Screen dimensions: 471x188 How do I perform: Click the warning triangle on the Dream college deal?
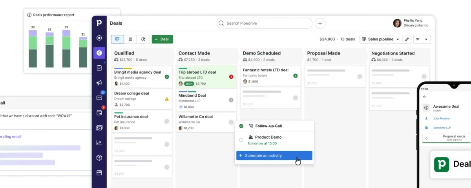167,99
